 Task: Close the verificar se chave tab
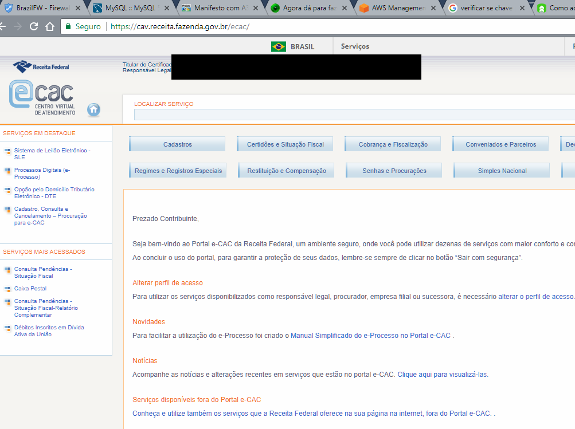coord(522,8)
